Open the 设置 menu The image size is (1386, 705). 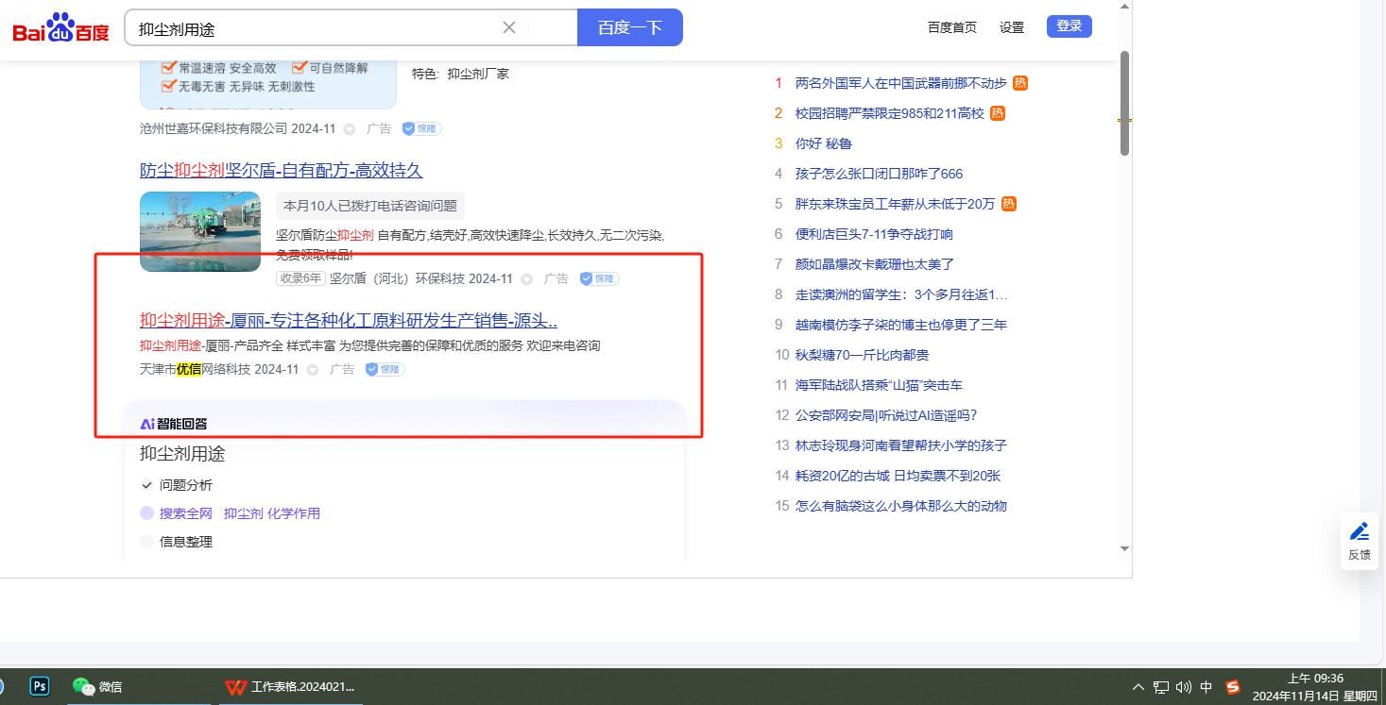tap(1012, 27)
